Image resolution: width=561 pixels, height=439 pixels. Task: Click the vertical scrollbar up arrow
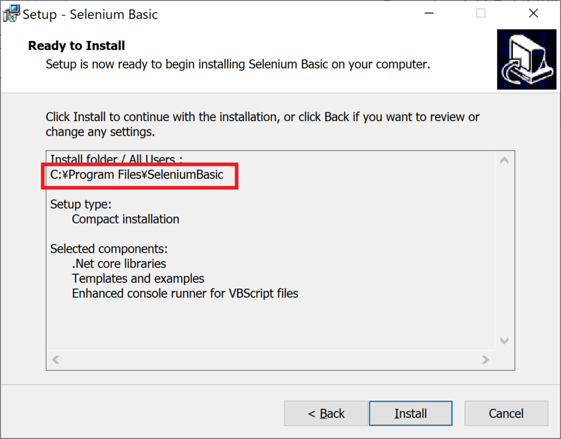pos(504,161)
